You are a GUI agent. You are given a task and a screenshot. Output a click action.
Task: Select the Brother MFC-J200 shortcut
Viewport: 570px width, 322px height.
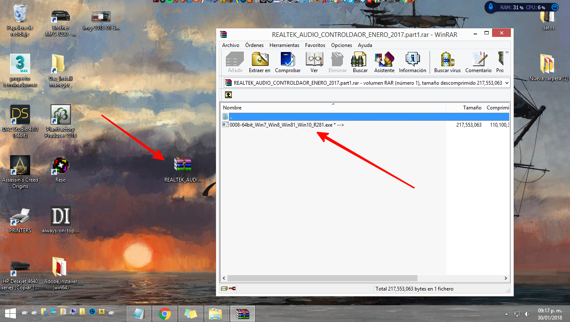click(61, 22)
